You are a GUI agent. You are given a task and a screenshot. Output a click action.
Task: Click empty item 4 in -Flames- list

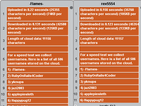tap(38, 49)
